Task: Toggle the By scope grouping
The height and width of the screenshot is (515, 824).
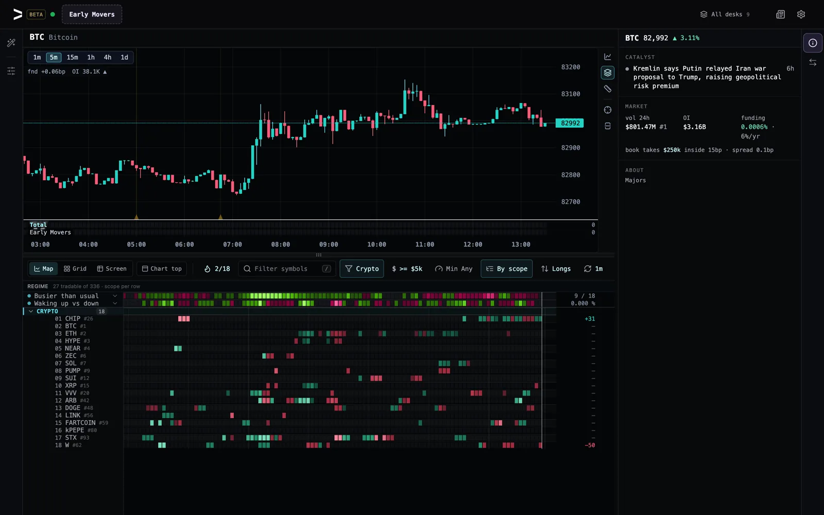Action: pos(507,269)
